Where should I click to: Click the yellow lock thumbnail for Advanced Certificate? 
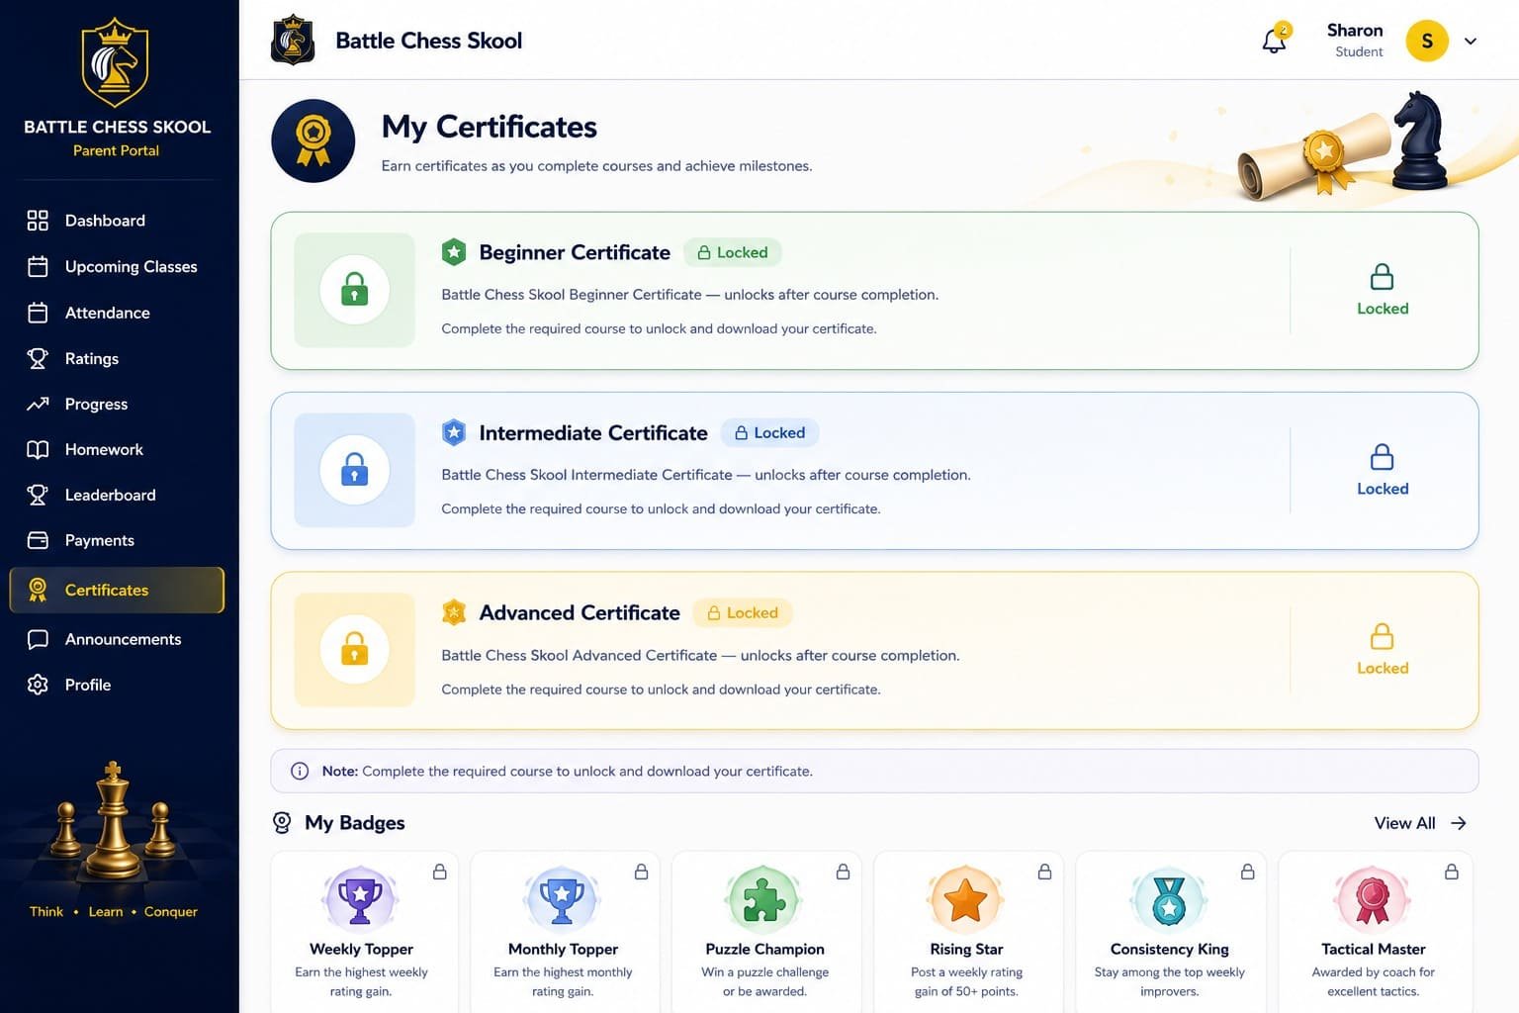tap(354, 650)
